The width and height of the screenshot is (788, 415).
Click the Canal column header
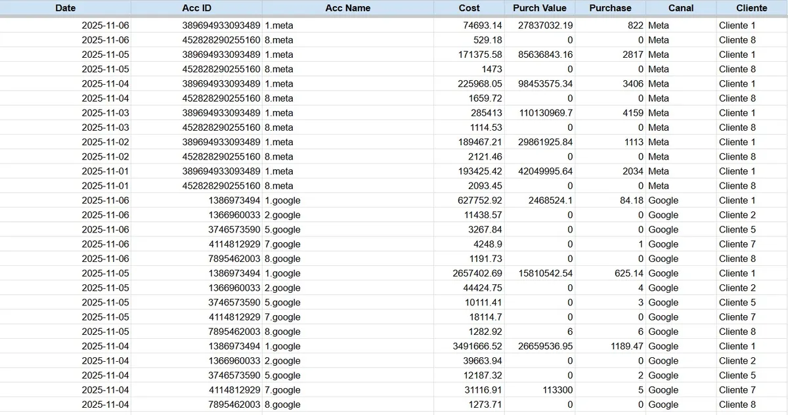click(680, 8)
